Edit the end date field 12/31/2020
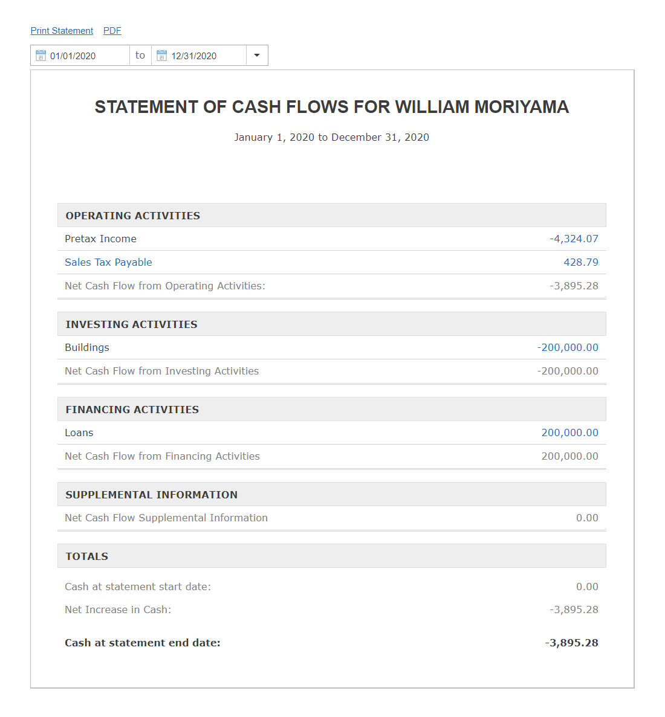The image size is (665, 717). (x=199, y=56)
